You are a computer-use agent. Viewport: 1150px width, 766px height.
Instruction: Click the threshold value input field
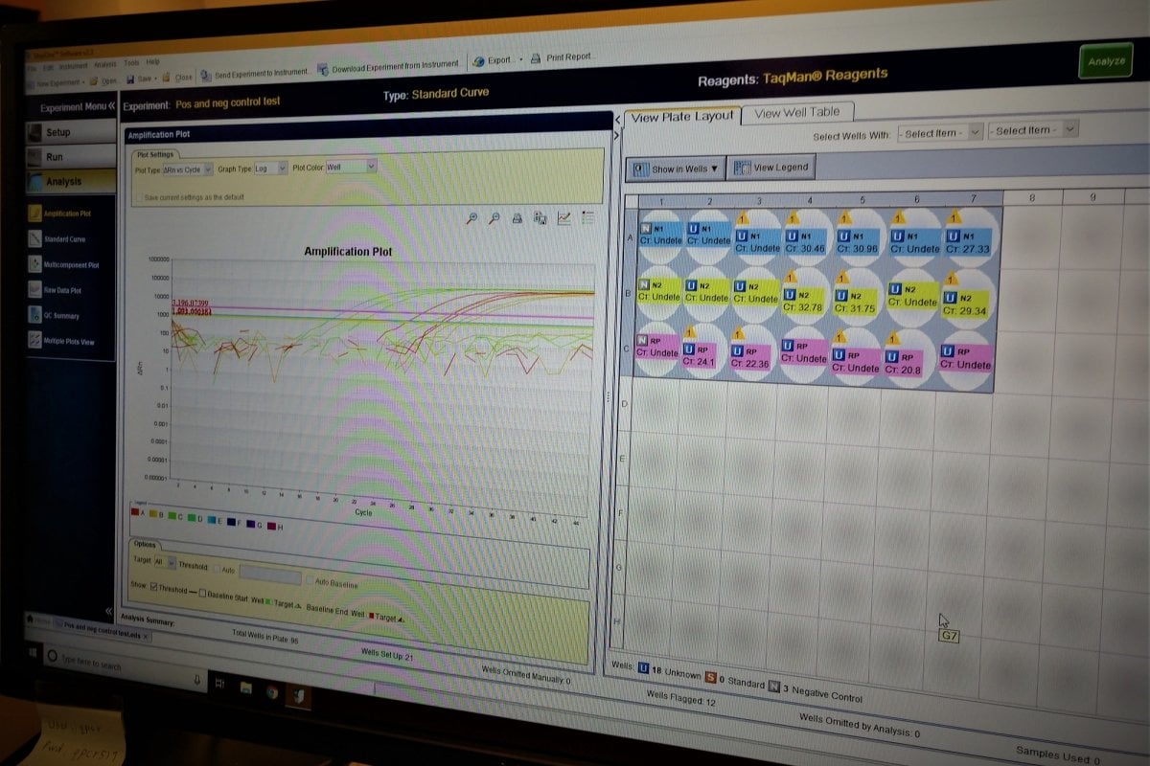click(x=269, y=574)
